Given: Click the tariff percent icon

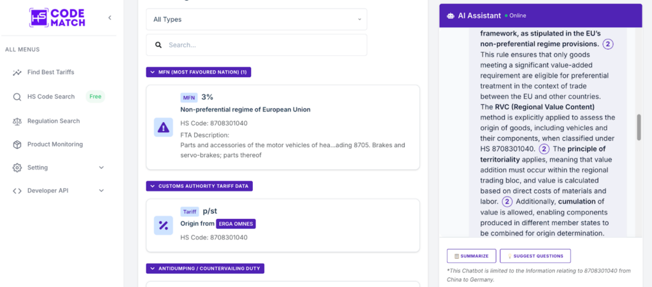Looking at the screenshot, I should point(164,225).
